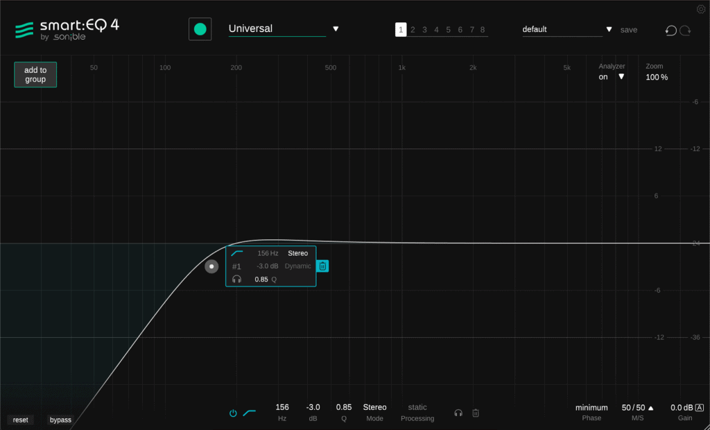Open the M/S 50/50 expander triangle
Image resolution: width=710 pixels, height=430 pixels.
tap(649, 407)
